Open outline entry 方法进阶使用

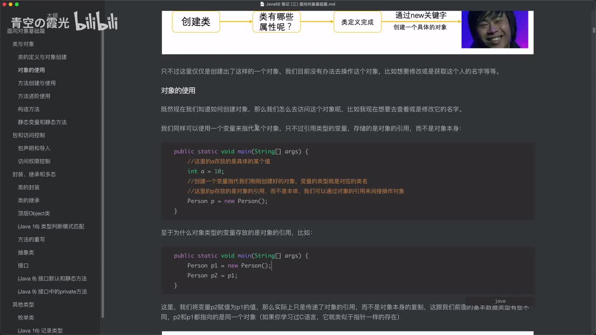34,96
